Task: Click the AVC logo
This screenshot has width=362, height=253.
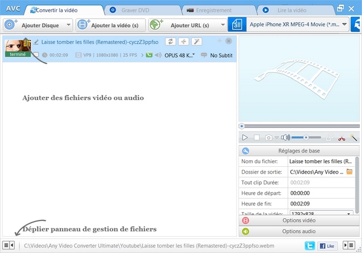Action: [x=13, y=9]
